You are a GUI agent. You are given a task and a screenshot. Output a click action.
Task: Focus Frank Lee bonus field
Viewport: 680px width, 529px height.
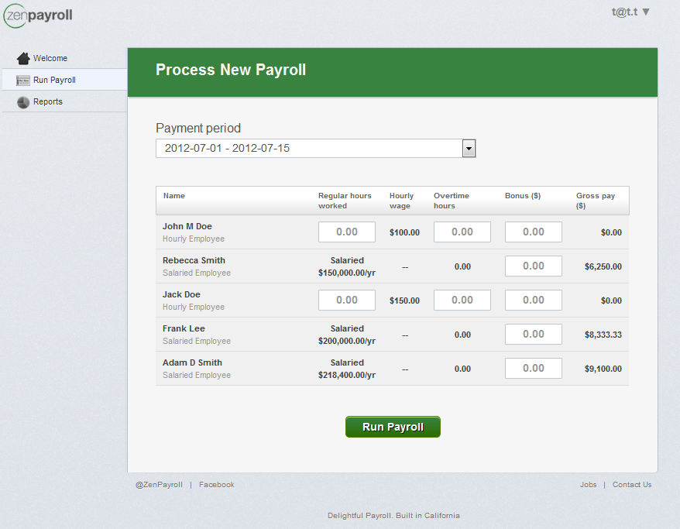pyautogui.click(x=534, y=335)
